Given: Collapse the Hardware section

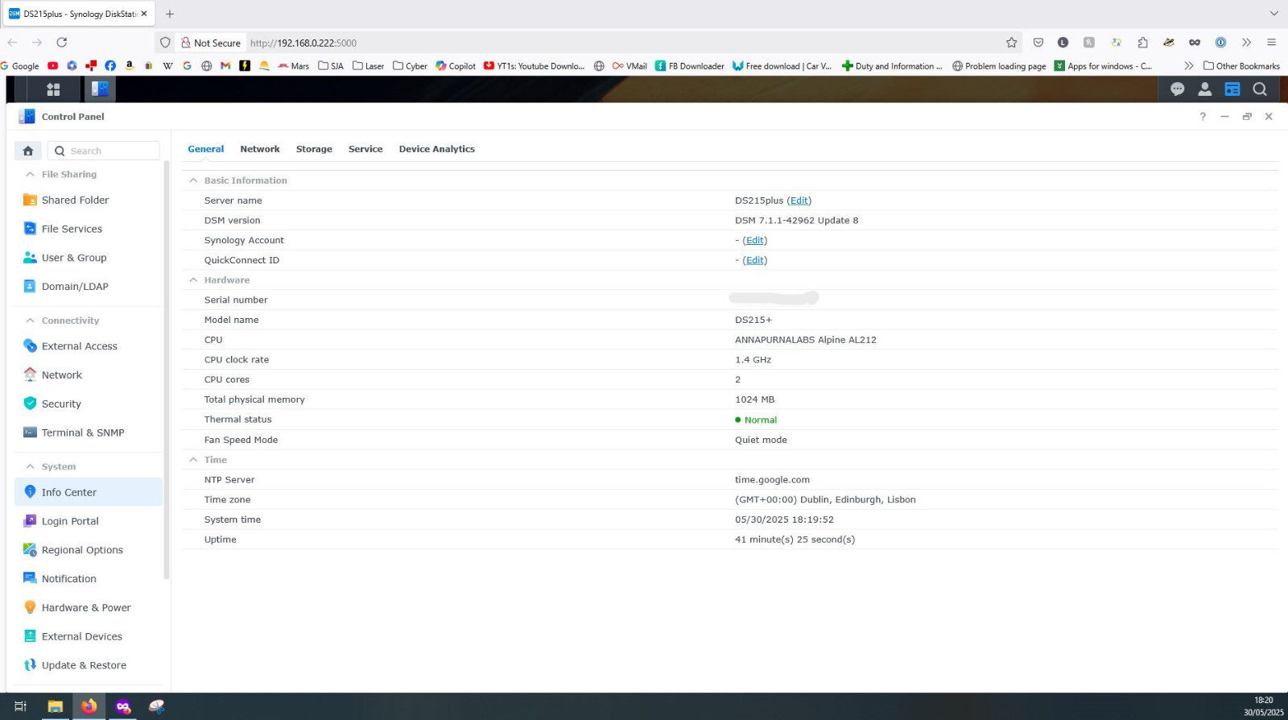Looking at the screenshot, I should 193,280.
